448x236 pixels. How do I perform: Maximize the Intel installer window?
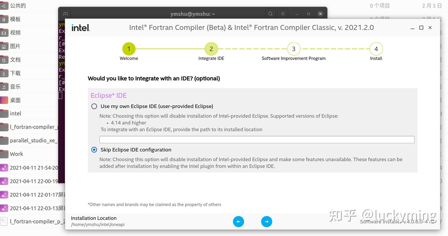coord(421,28)
